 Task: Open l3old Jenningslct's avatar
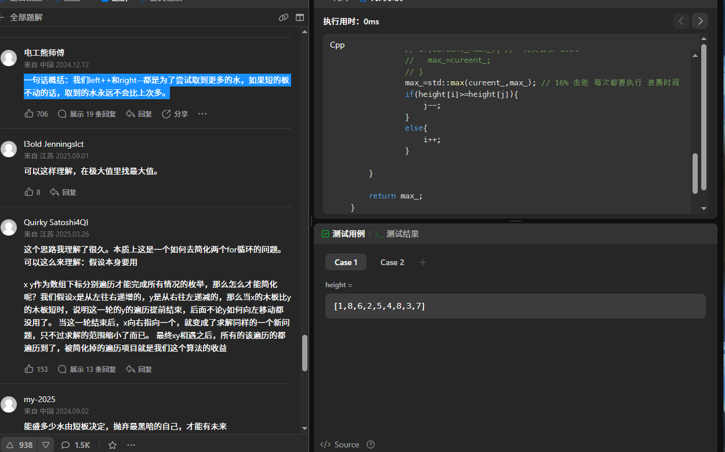click(9, 149)
